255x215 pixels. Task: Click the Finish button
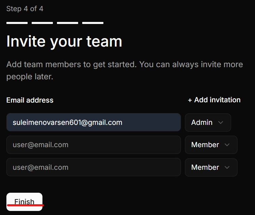click(24, 201)
